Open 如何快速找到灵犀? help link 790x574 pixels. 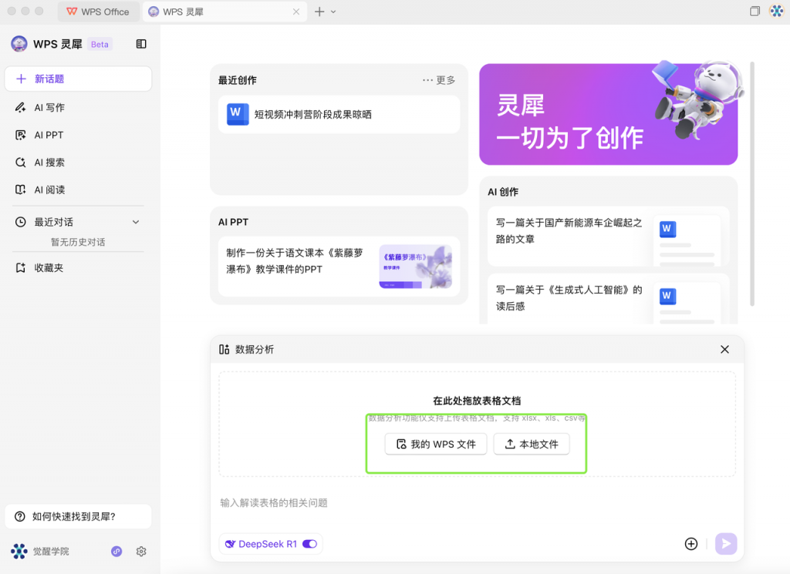(78, 517)
